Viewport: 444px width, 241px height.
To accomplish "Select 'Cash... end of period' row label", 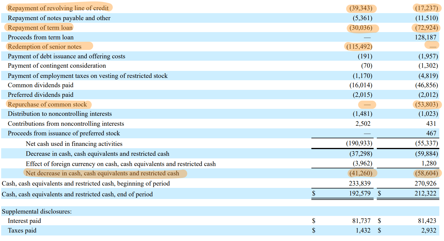I will pos(77,194).
